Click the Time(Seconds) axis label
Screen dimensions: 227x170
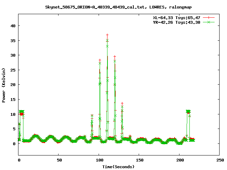118,167
